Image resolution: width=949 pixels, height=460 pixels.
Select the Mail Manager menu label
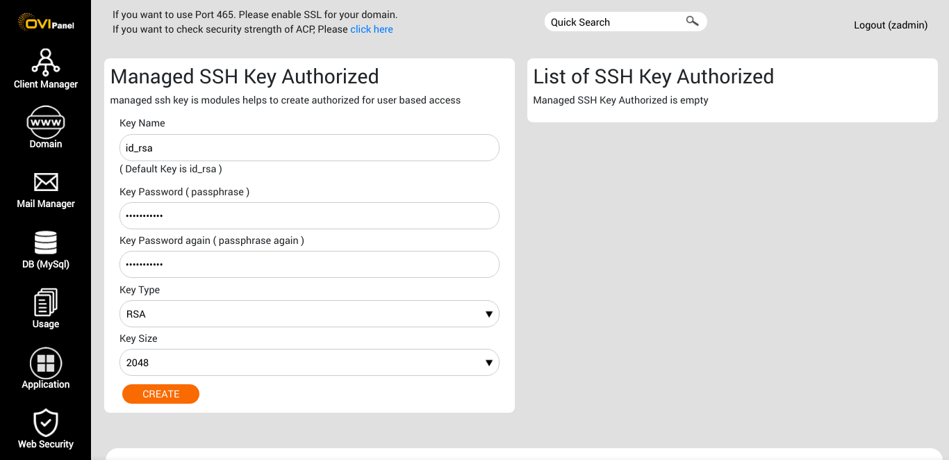(x=46, y=204)
